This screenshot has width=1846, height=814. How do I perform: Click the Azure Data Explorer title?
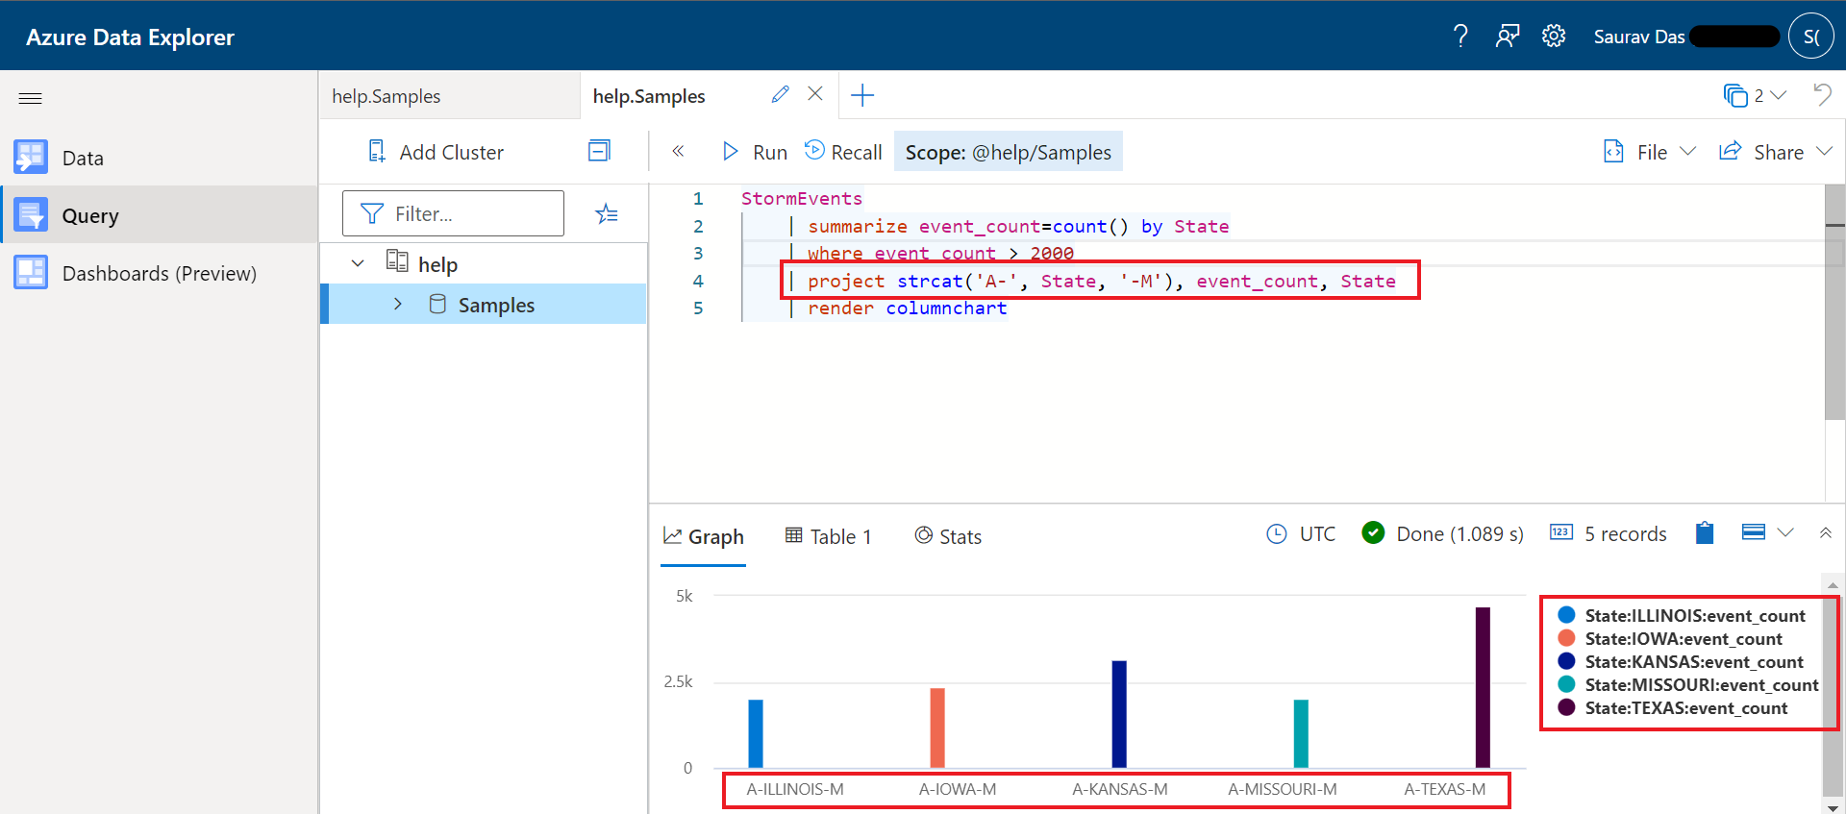tap(130, 37)
